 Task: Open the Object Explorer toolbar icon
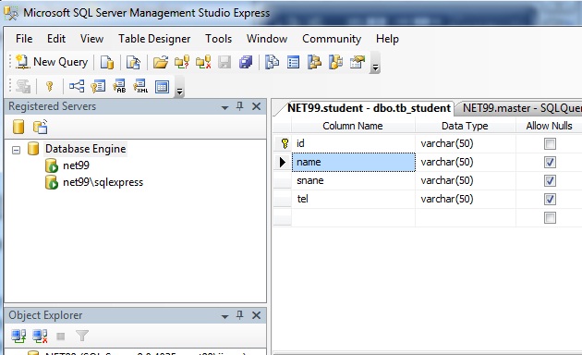[x=314, y=62]
